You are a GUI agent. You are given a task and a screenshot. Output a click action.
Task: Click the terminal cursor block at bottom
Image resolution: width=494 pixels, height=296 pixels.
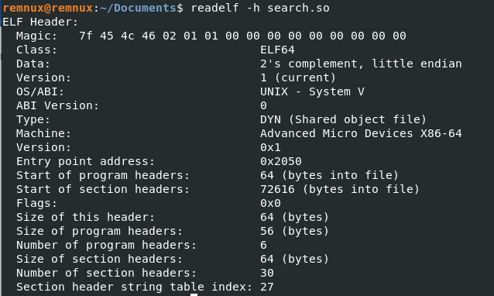tap(194, 294)
